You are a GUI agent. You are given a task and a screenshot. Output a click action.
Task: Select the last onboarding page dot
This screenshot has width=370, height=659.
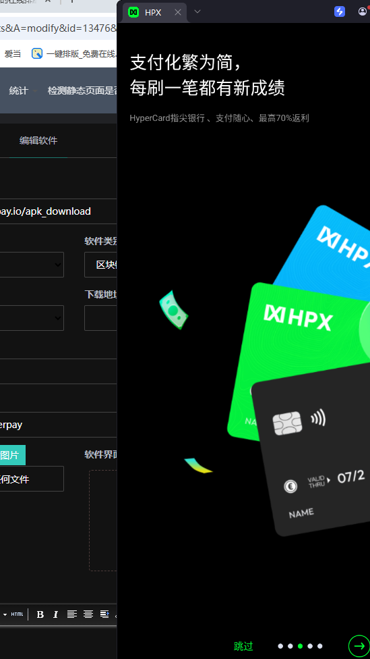pyautogui.click(x=319, y=646)
